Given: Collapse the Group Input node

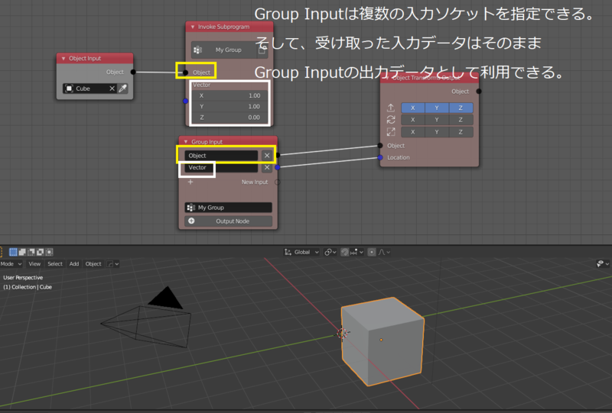Looking at the screenshot, I should click(x=186, y=142).
